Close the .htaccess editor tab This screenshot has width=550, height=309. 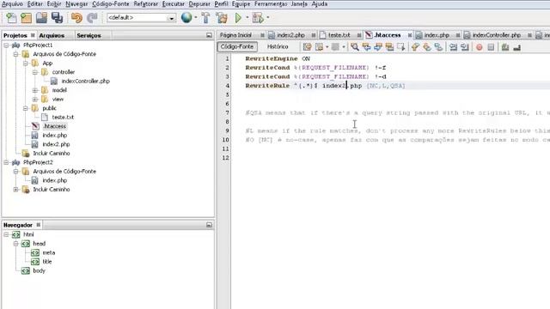coord(410,35)
